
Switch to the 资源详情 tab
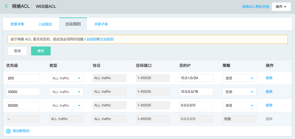click(x=17, y=24)
